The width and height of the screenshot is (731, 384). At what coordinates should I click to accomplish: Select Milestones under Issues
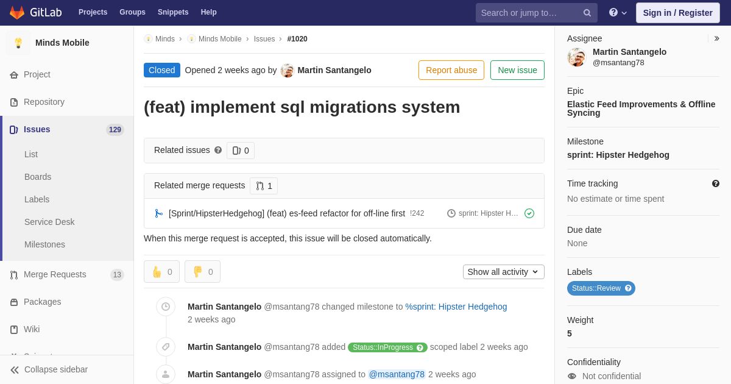[x=44, y=244]
